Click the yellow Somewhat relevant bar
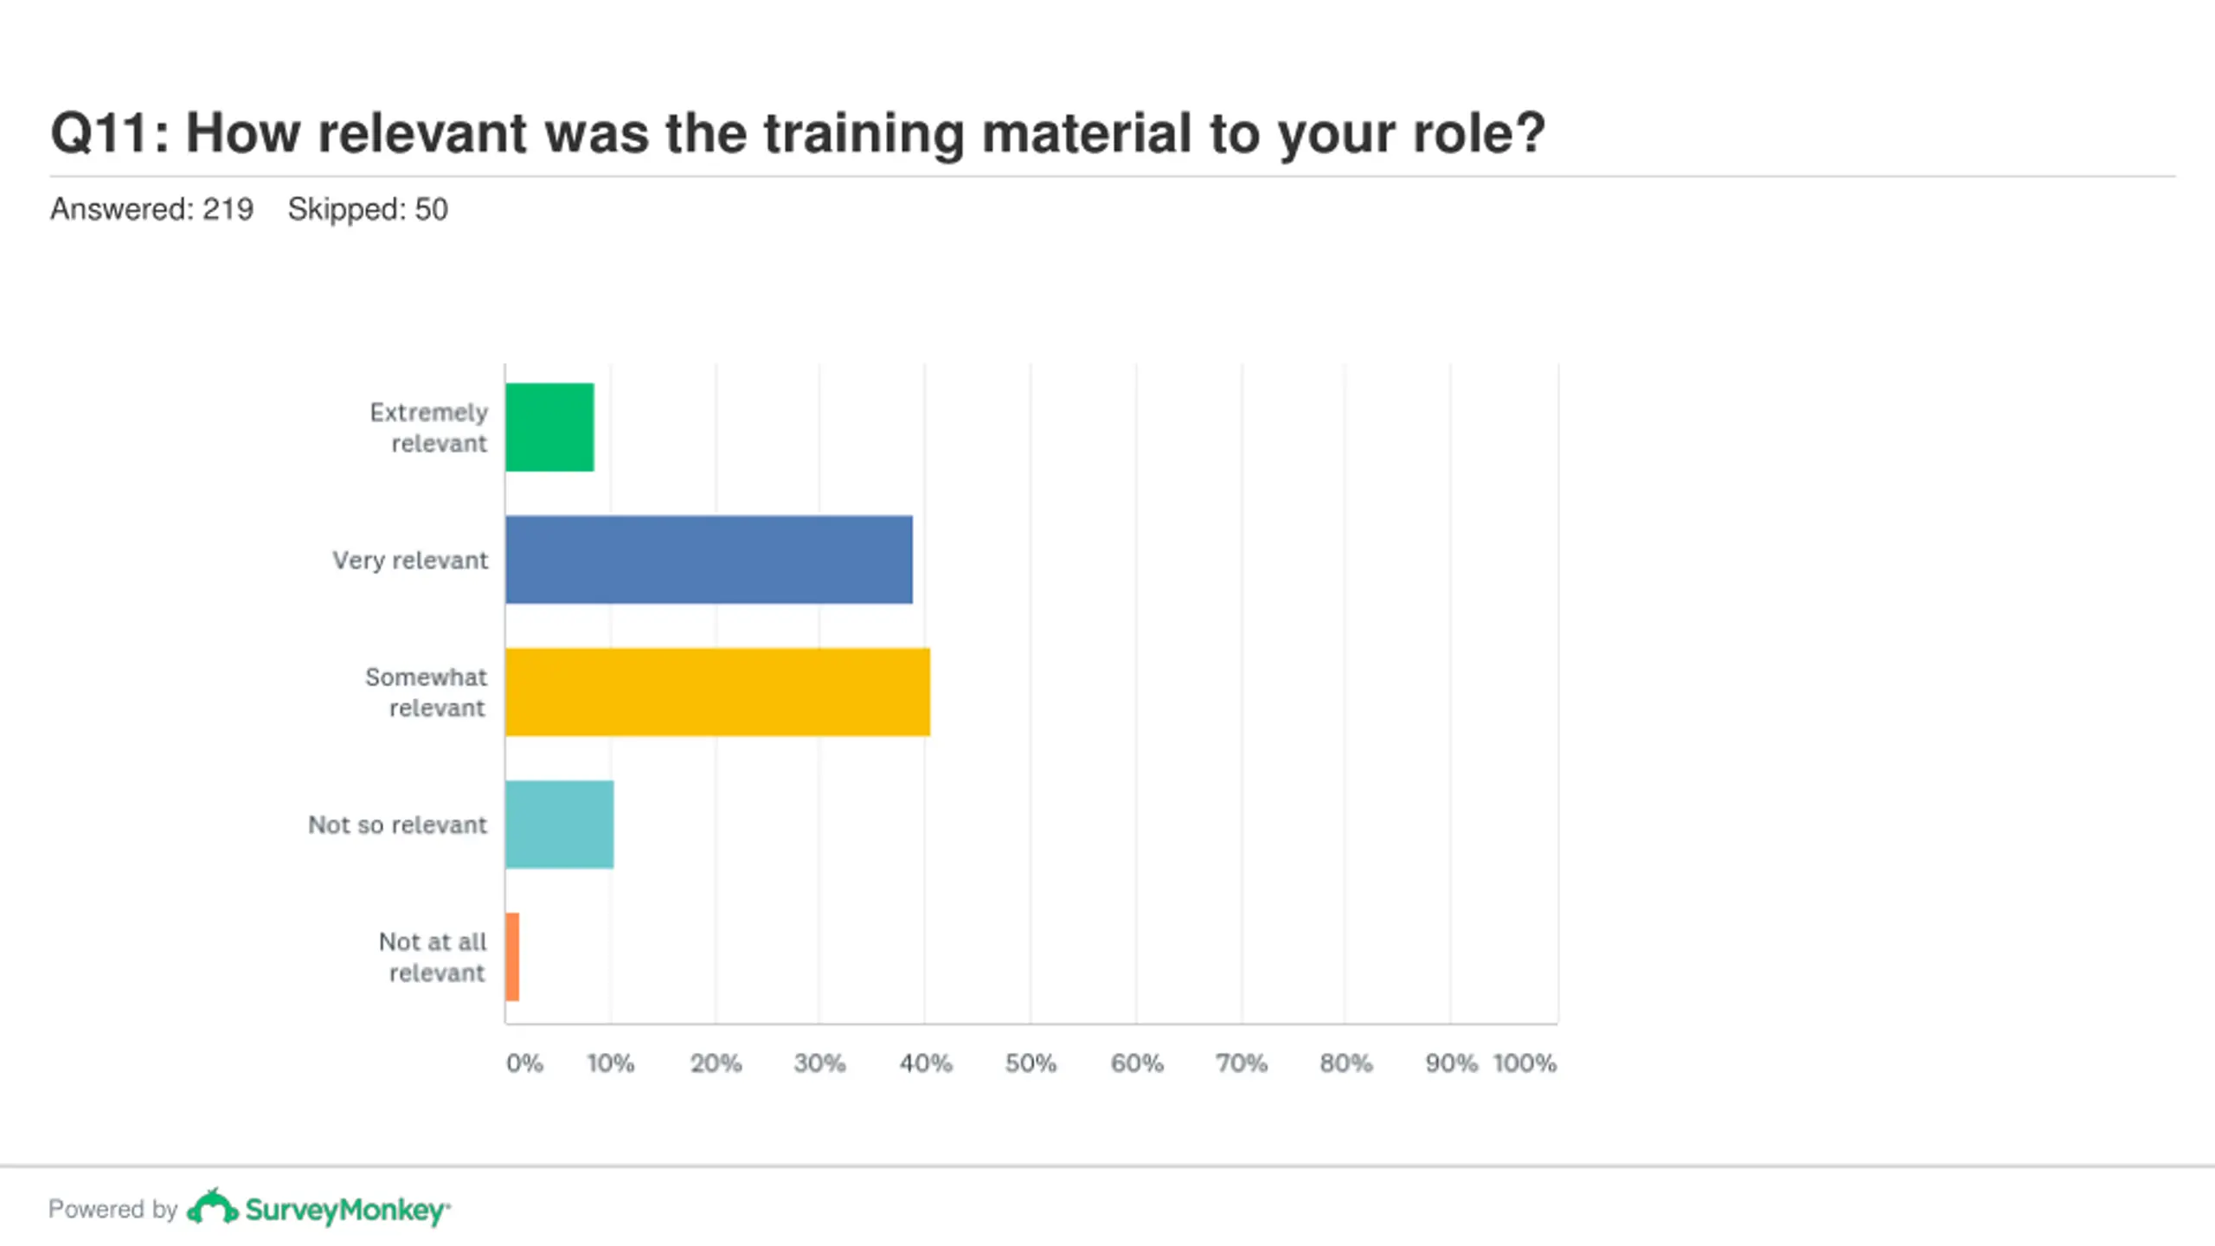 coord(718,692)
